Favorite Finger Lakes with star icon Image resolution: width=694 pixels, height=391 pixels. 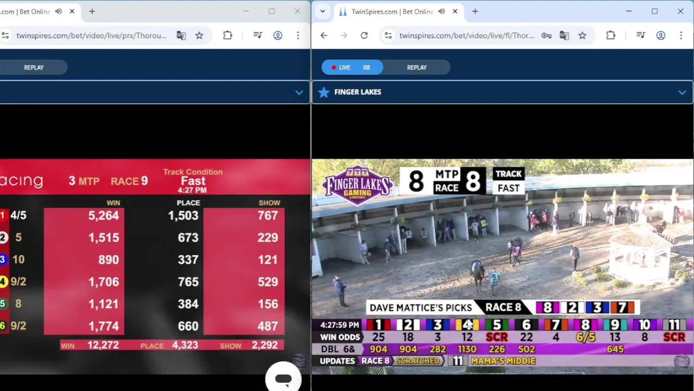click(x=324, y=92)
